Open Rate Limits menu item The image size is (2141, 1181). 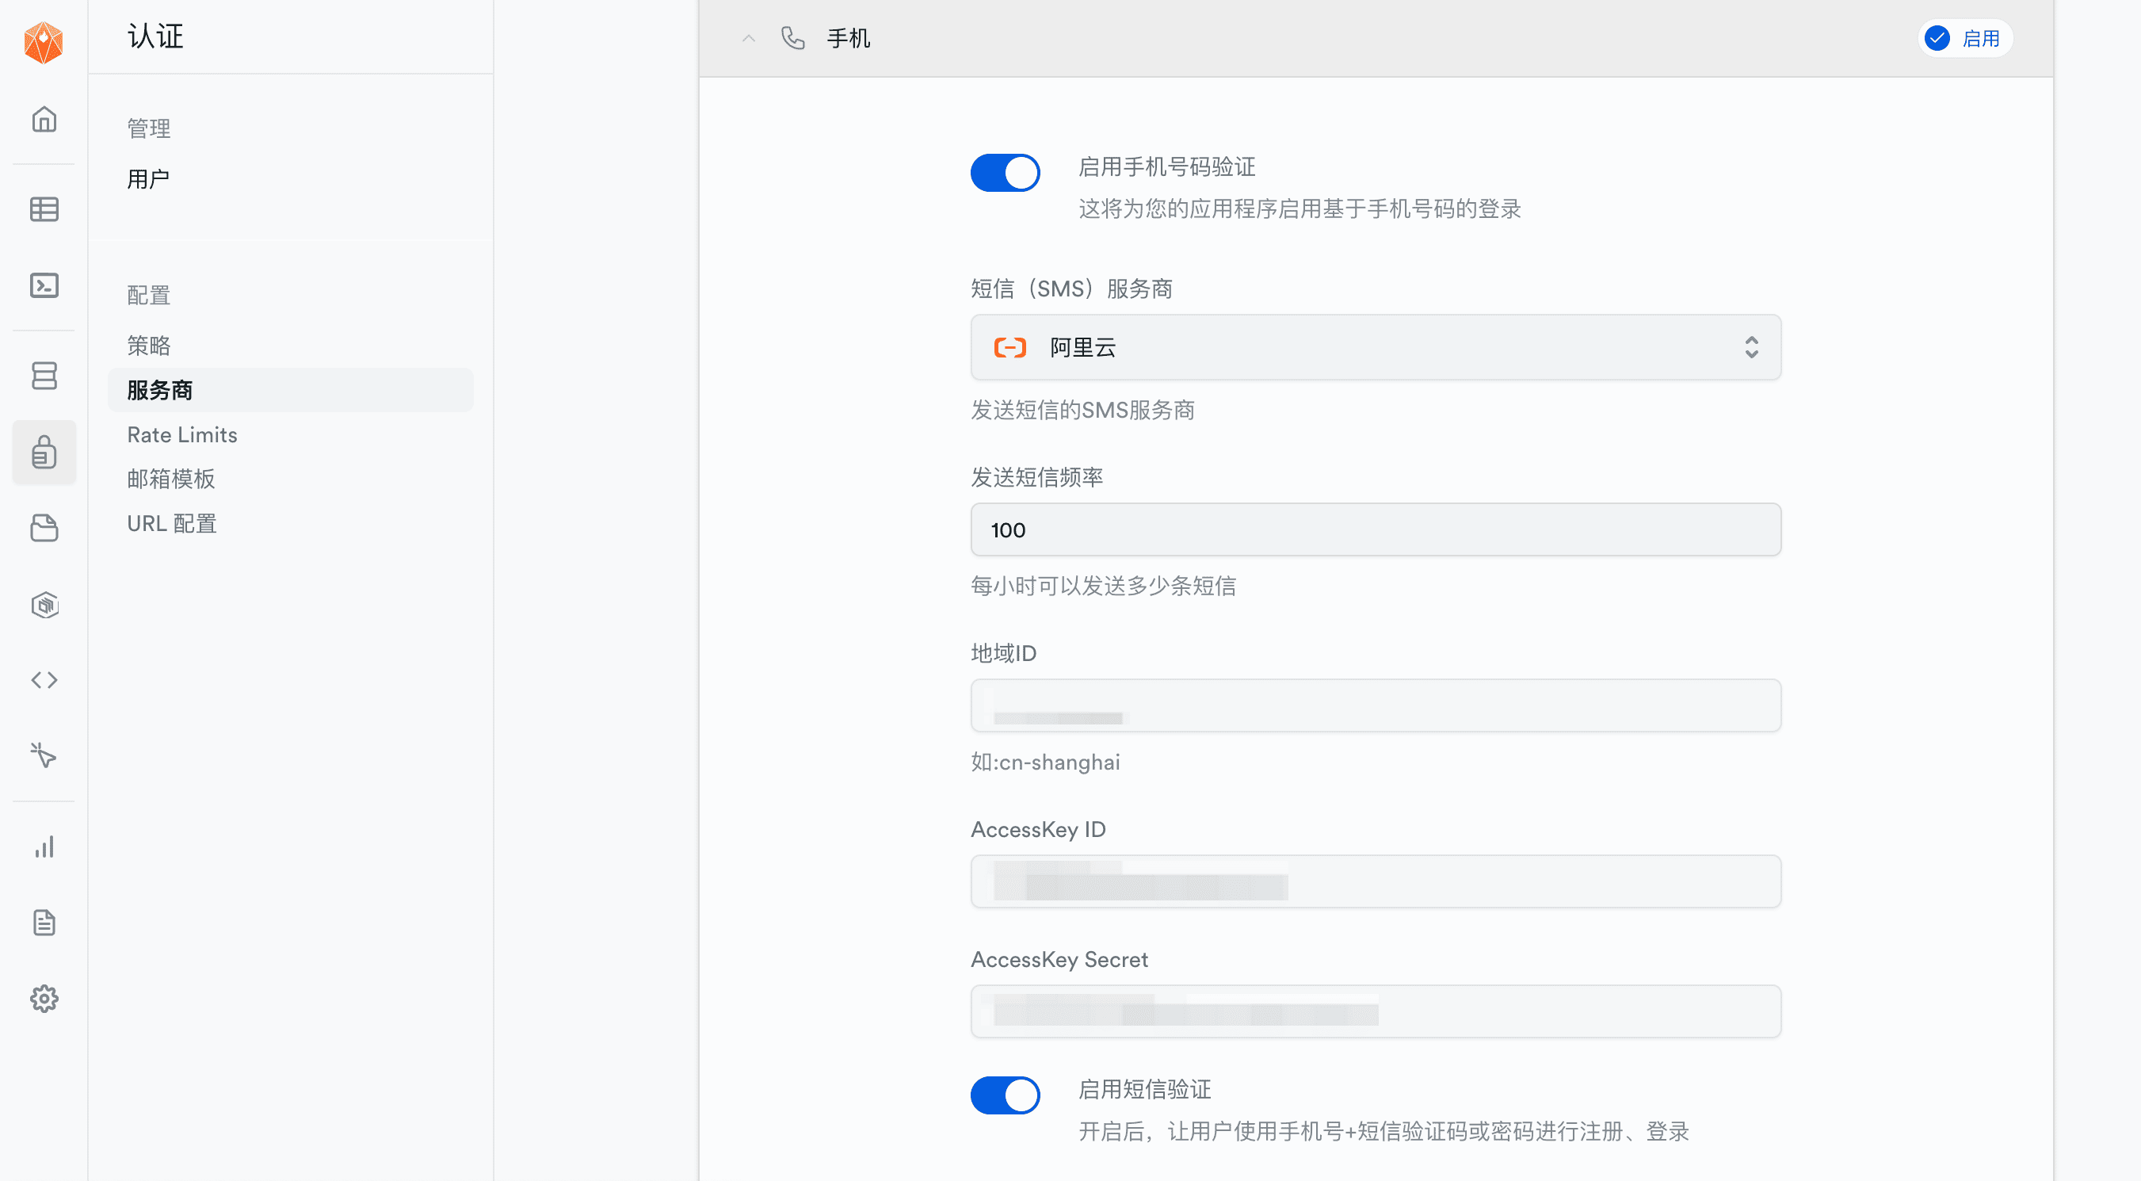coord(182,434)
